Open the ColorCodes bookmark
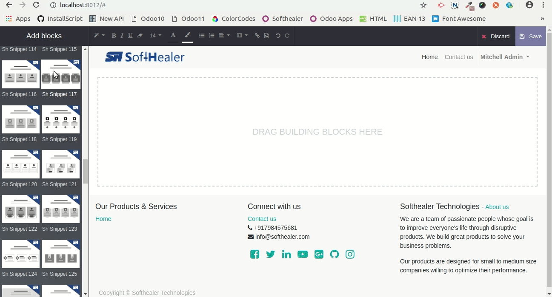The width and height of the screenshot is (552, 297). [234, 19]
